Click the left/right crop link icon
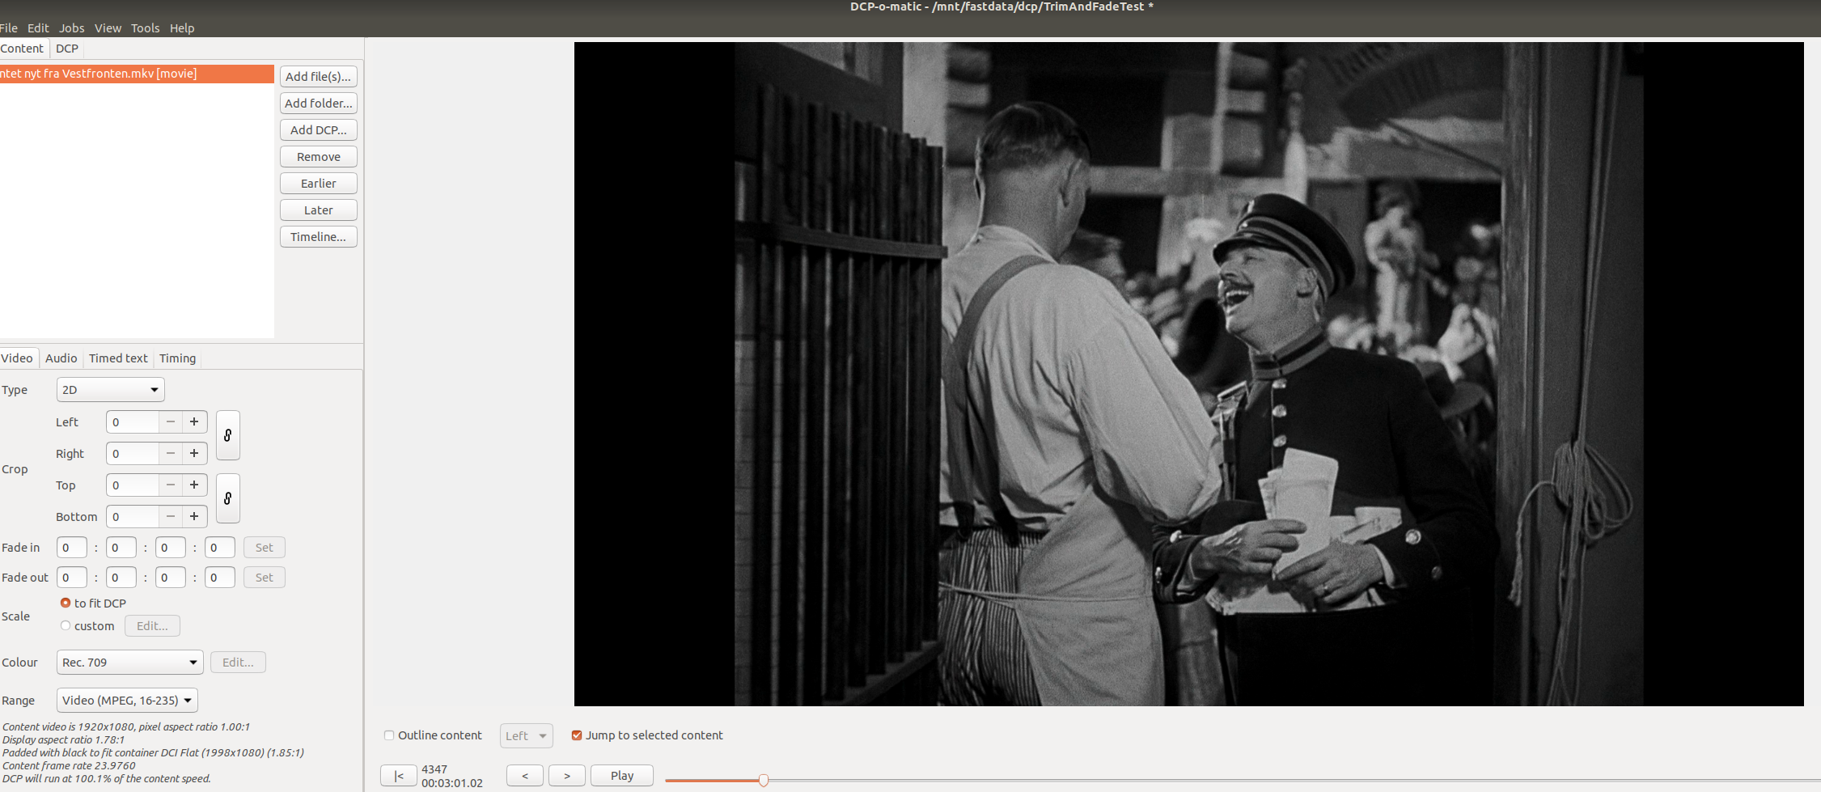 227,435
